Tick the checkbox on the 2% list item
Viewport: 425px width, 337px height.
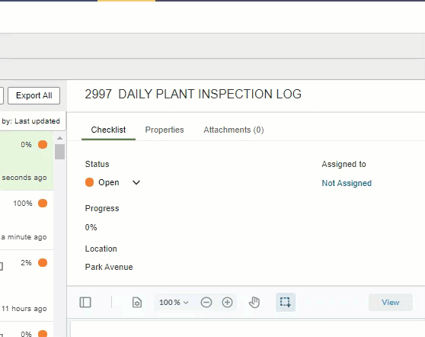click(x=1, y=266)
